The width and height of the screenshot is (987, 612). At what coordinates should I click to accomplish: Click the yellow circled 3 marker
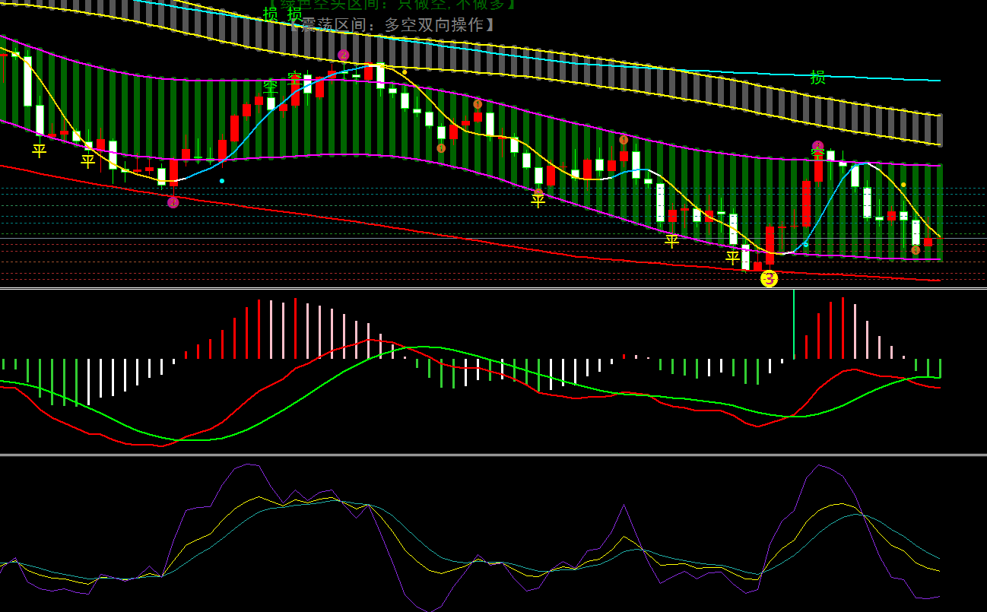pos(769,279)
